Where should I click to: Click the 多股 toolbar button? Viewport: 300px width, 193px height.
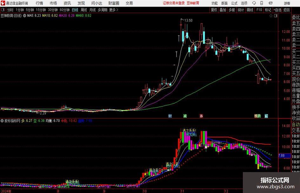[x=232, y=10]
